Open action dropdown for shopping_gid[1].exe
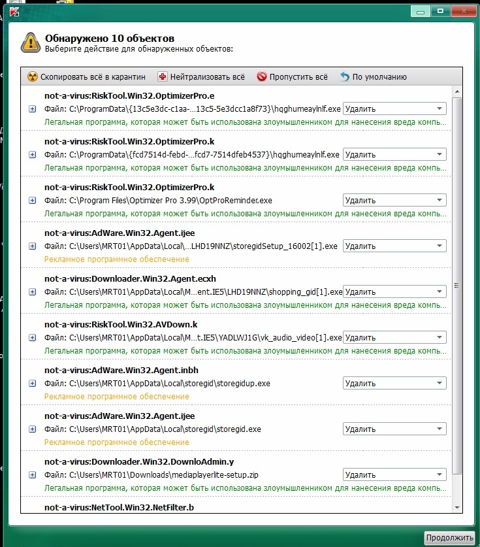480x547 pixels. point(394,291)
